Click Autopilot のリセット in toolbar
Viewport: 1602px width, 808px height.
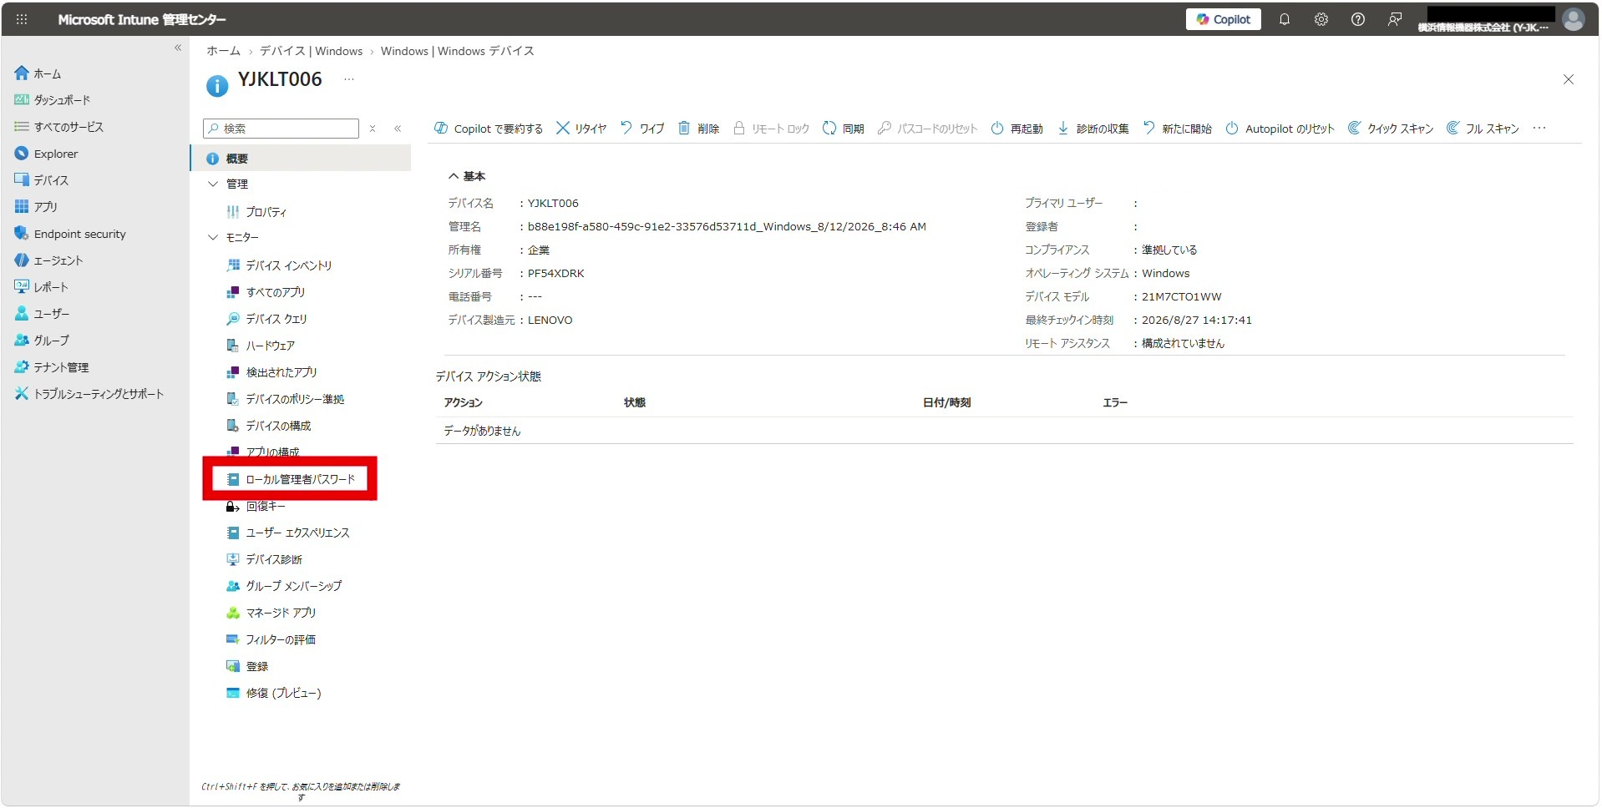[x=1280, y=129]
